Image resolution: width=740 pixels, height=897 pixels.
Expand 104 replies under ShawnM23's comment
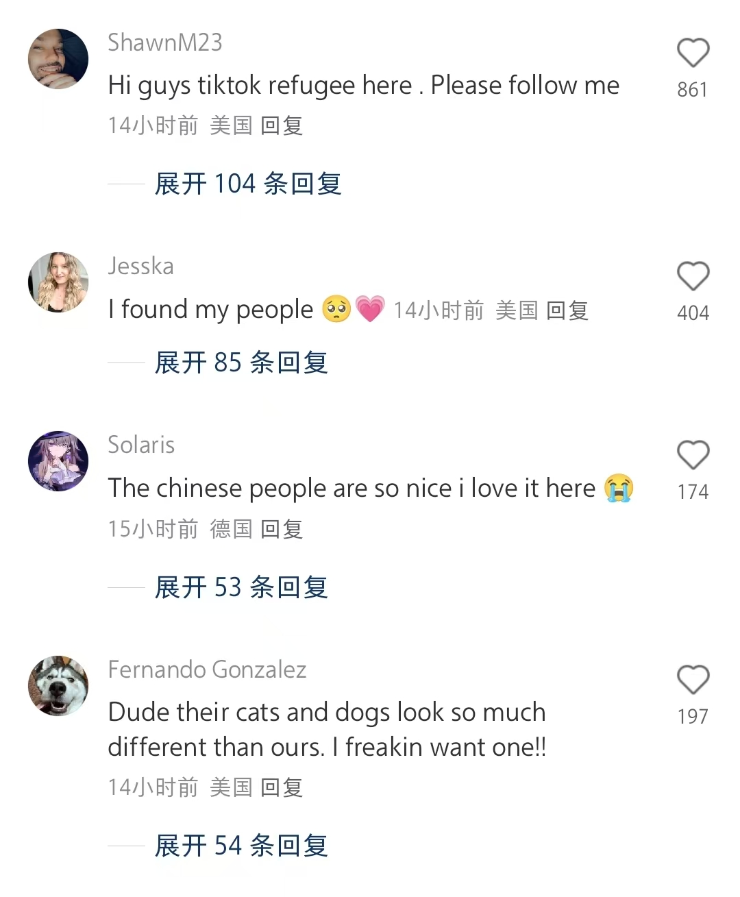247,184
